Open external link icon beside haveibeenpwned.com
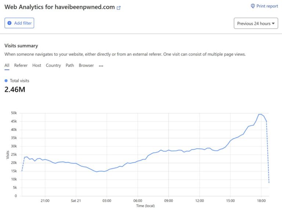The height and width of the screenshot is (210, 282). coord(119,8)
